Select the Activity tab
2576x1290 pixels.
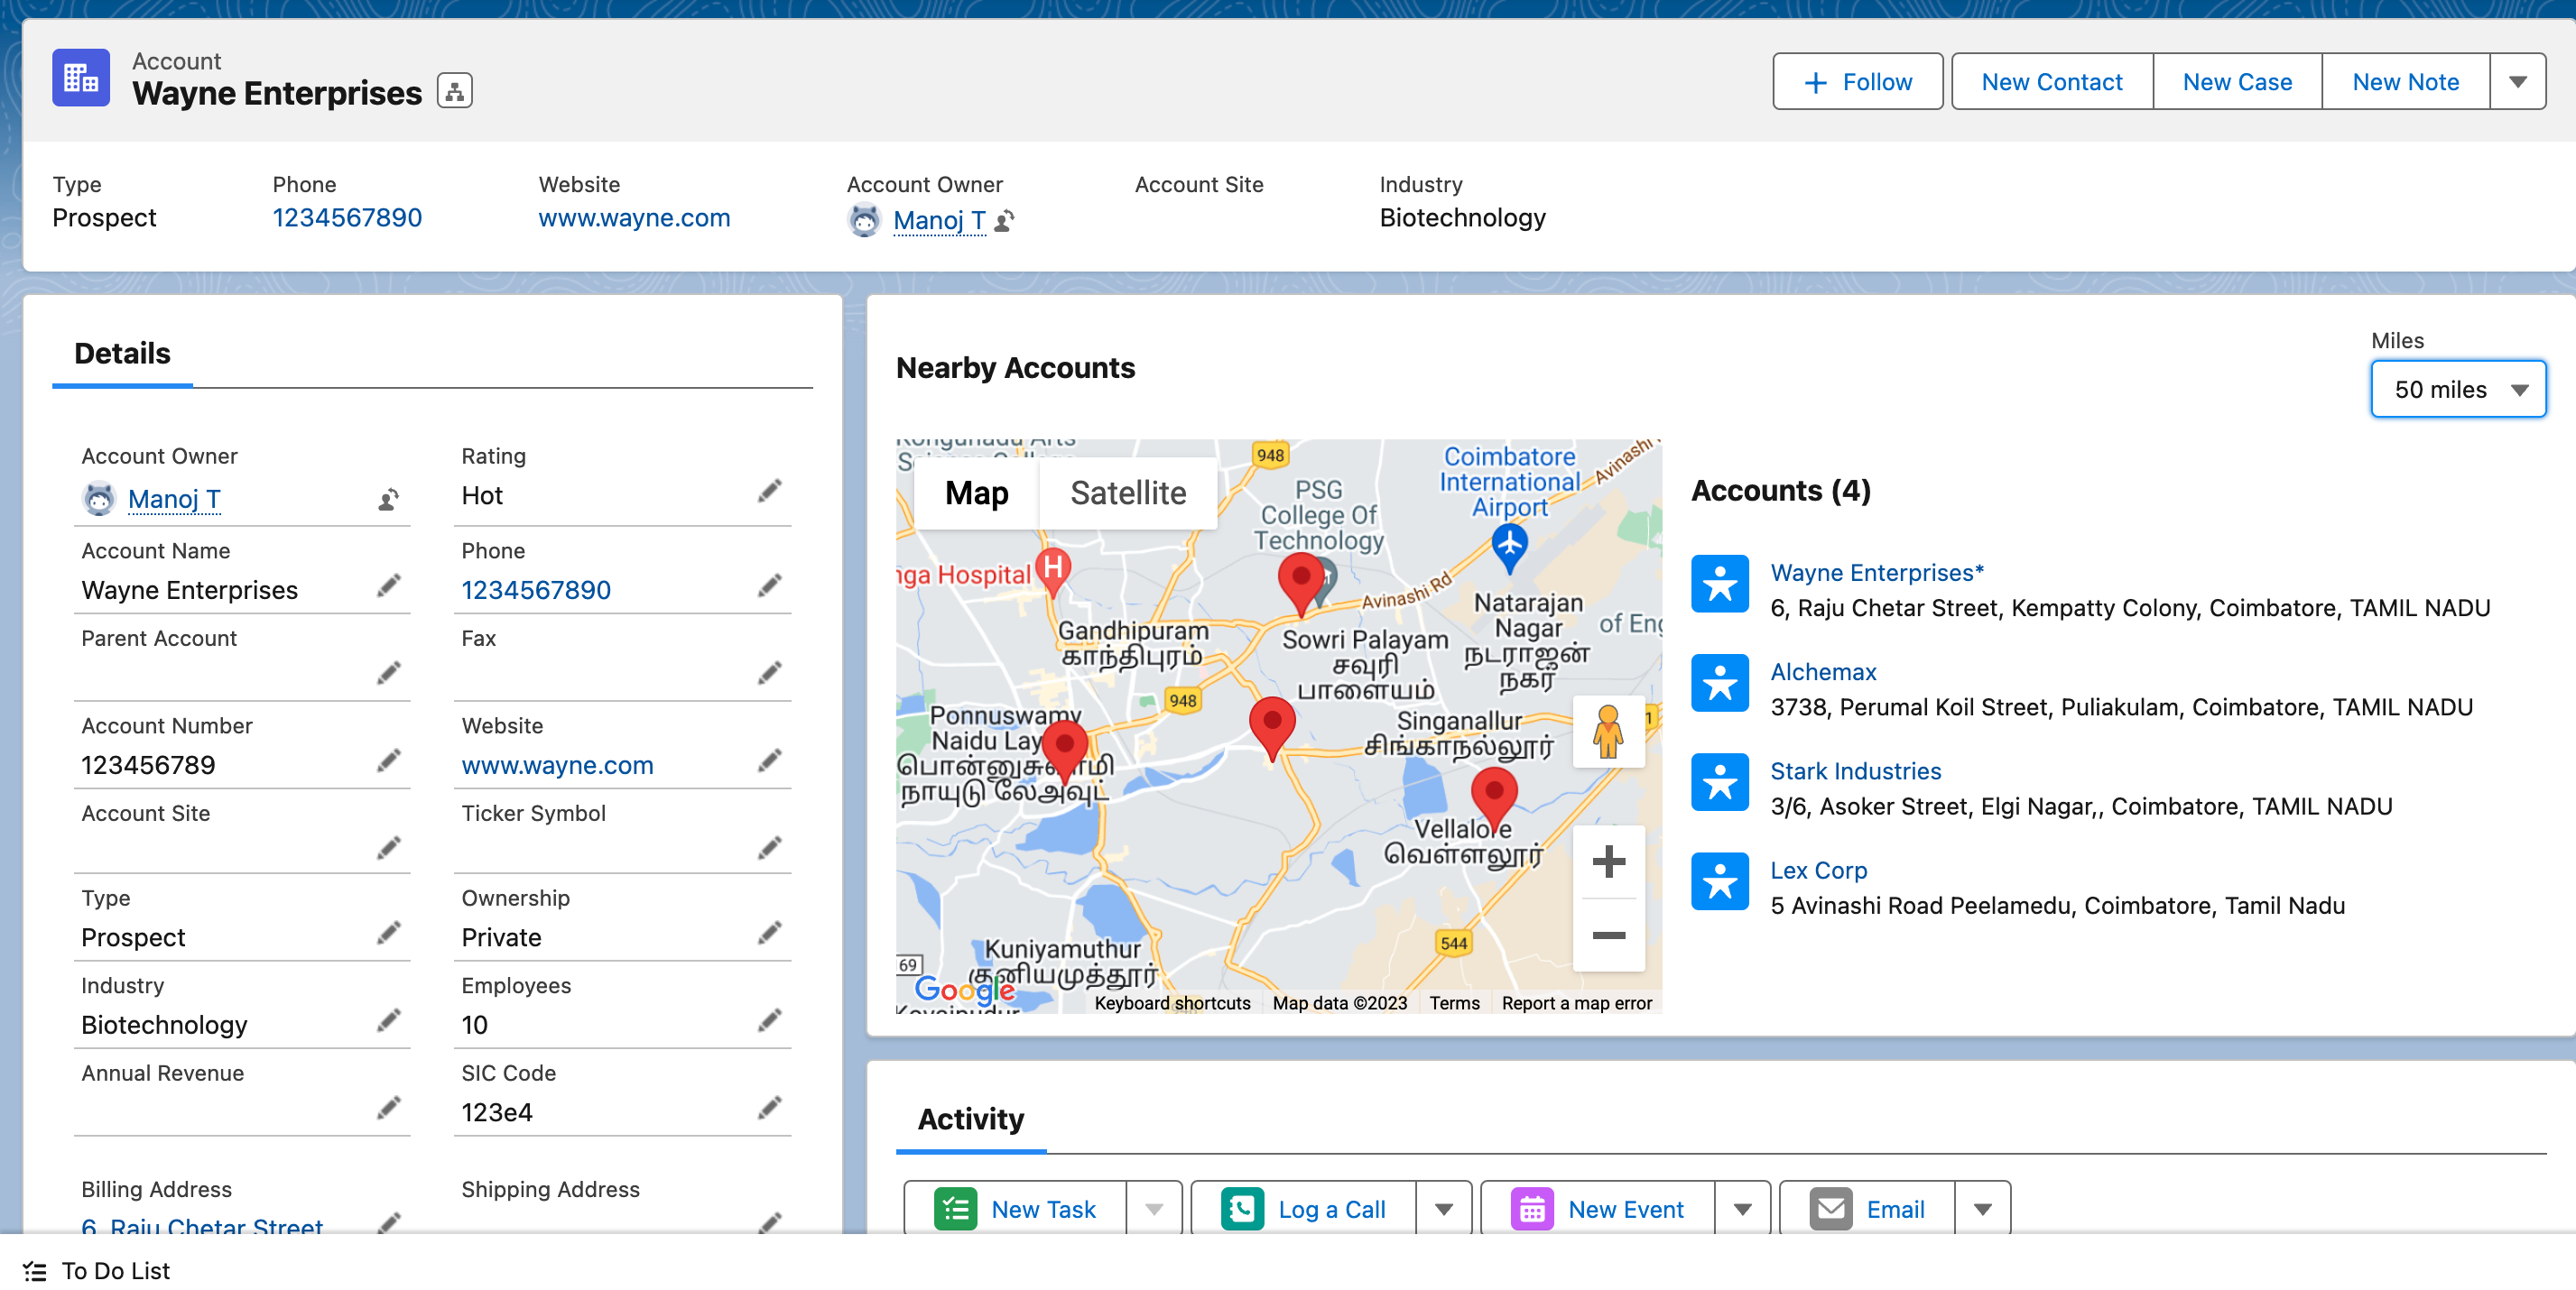point(970,1120)
